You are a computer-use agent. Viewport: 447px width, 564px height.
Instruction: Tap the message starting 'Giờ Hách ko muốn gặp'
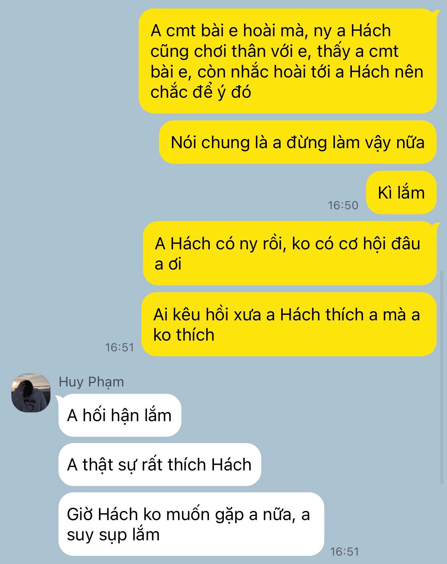[191, 524]
